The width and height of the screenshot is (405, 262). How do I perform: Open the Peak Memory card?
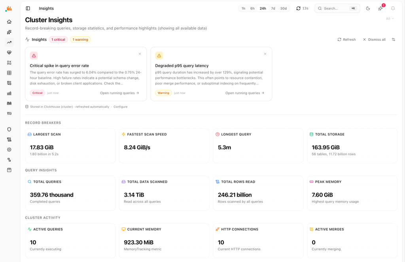(x=352, y=193)
